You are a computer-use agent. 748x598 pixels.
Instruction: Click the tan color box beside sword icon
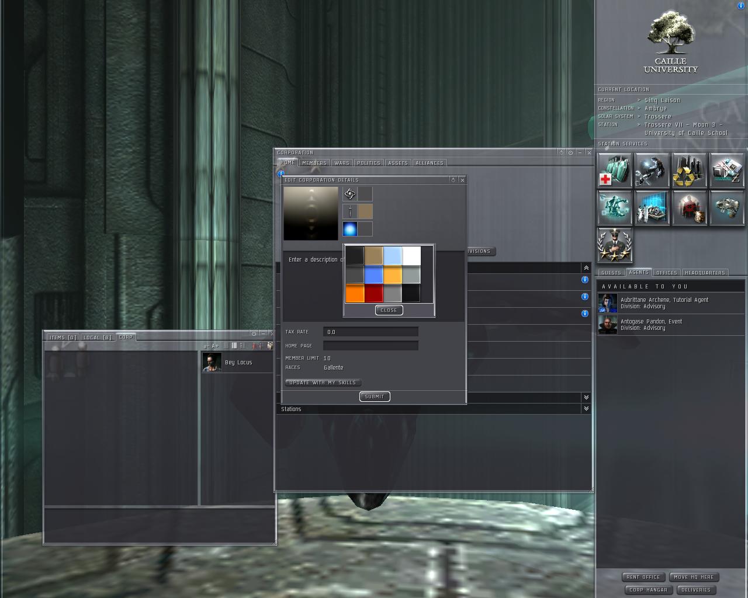(x=365, y=211)
